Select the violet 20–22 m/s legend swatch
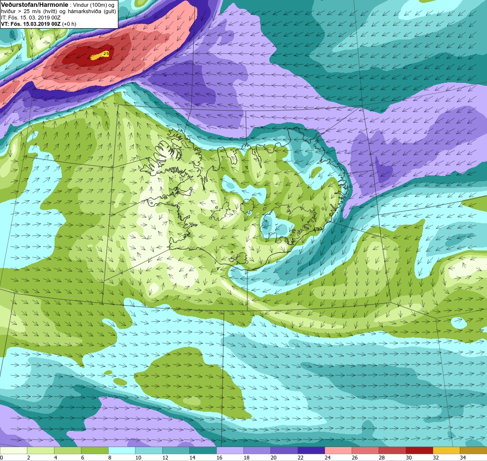 coord(284,450)
